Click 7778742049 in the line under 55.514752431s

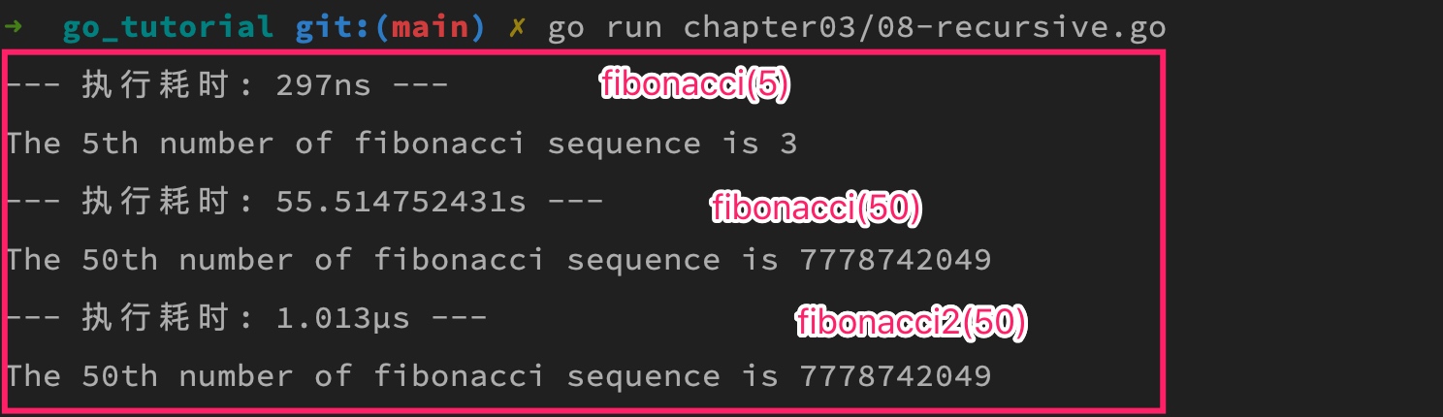895,260
